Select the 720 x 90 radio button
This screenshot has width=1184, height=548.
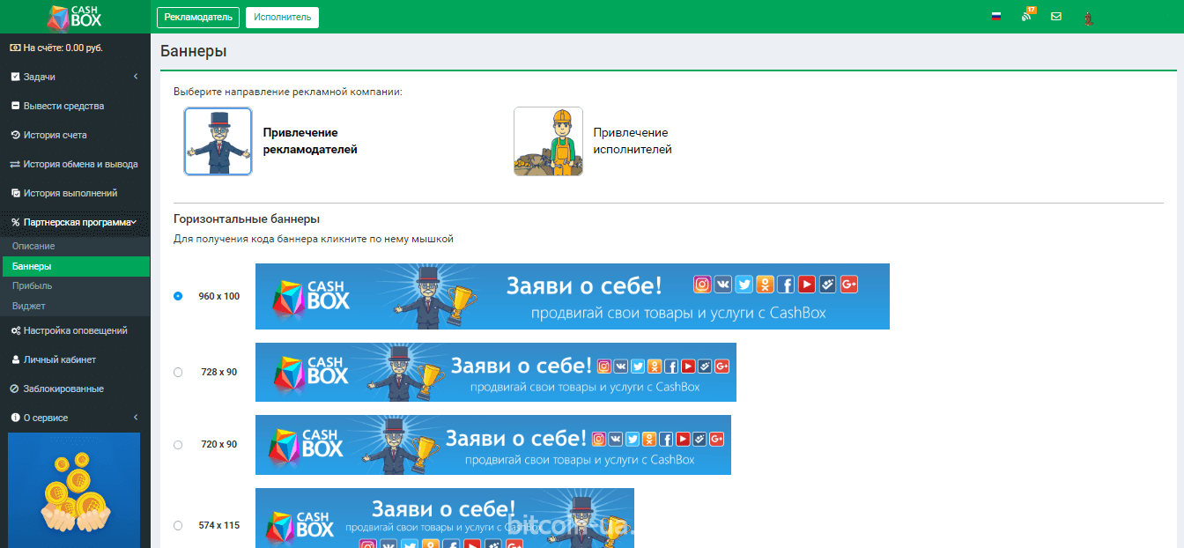[178, 444]
